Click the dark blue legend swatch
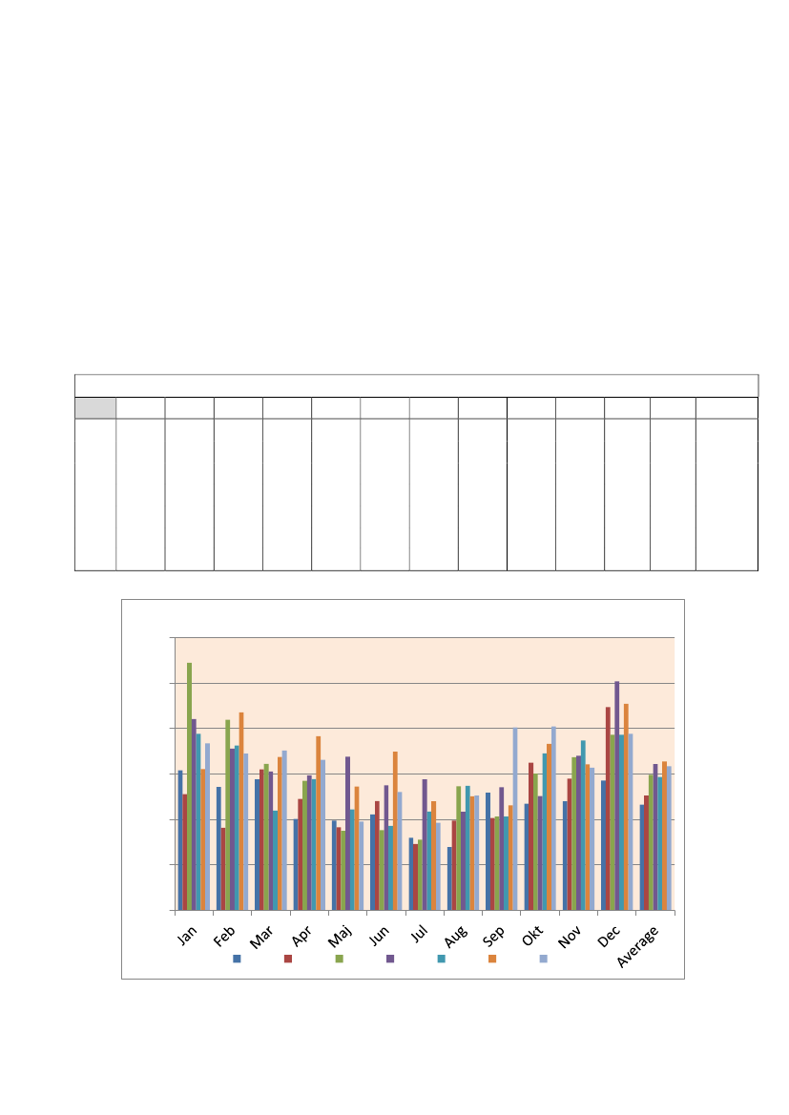The image size is (789, 1115). [x=237, y=959]
